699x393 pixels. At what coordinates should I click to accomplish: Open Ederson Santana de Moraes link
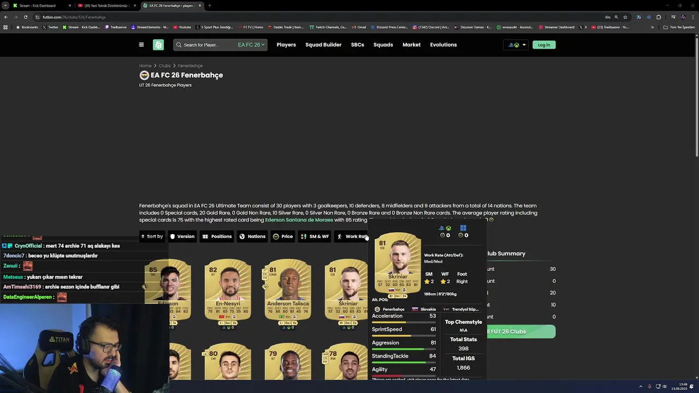[299, 220]
